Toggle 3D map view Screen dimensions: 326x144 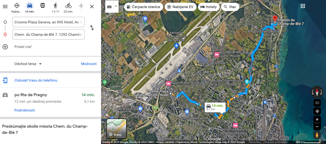(x=317, y=103)
